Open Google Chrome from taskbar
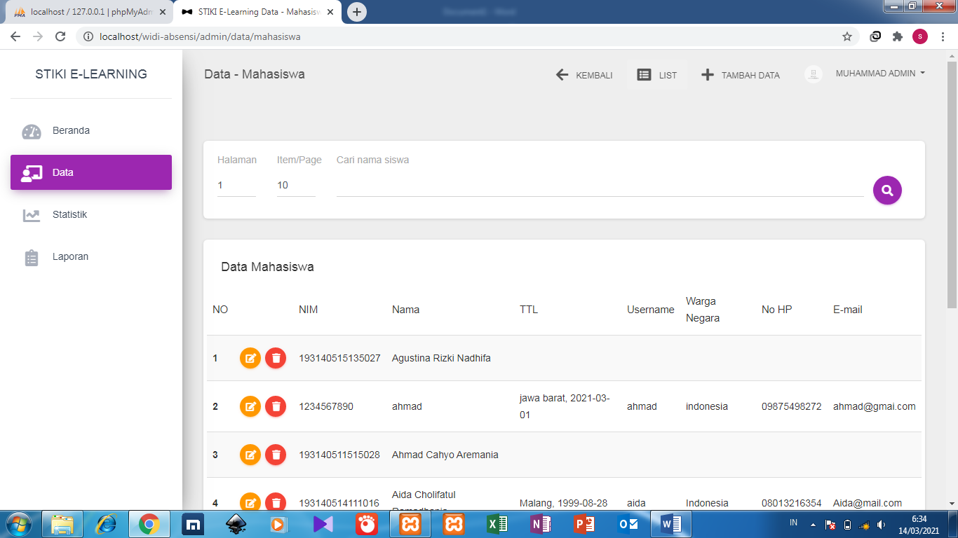This screenshot has height=538, width=958. tap(149, 524)
